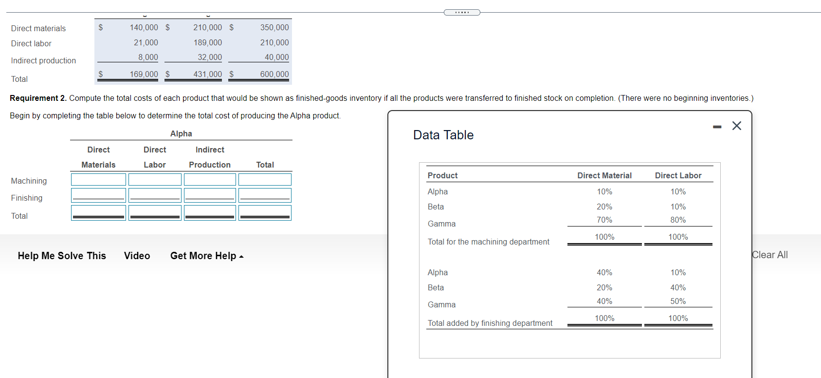This screenshot has height=378, width=821.
Task: Click the Clear All button
Action: point(769,255)
